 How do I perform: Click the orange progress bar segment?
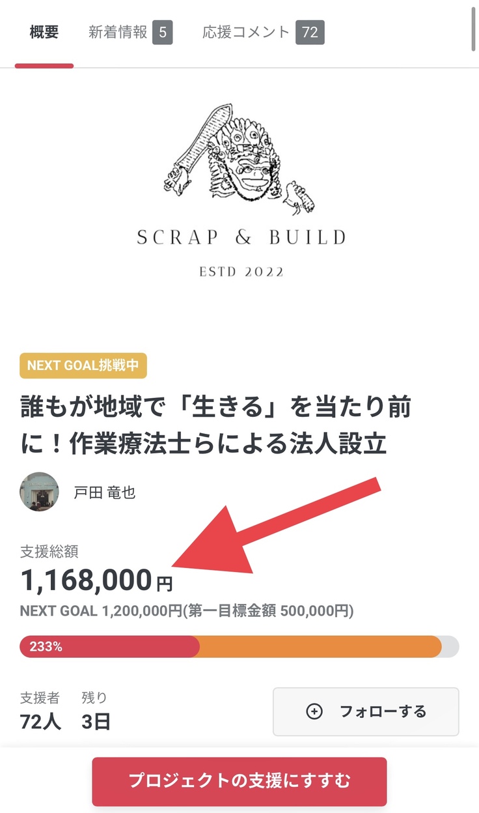(320, 647)
